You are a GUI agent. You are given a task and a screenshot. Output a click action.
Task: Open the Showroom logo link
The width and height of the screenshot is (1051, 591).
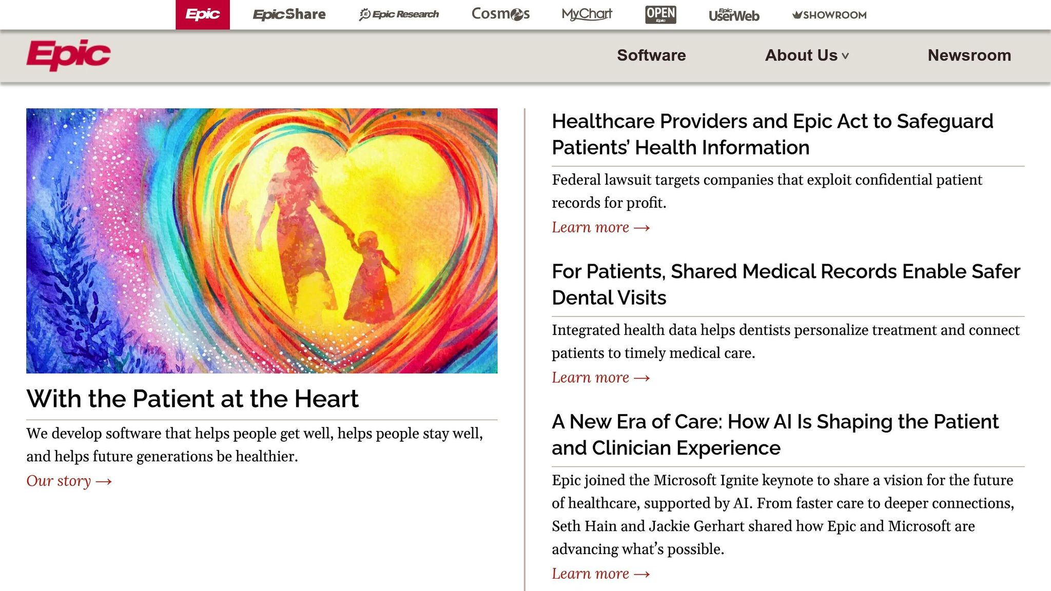click(829, 15)
